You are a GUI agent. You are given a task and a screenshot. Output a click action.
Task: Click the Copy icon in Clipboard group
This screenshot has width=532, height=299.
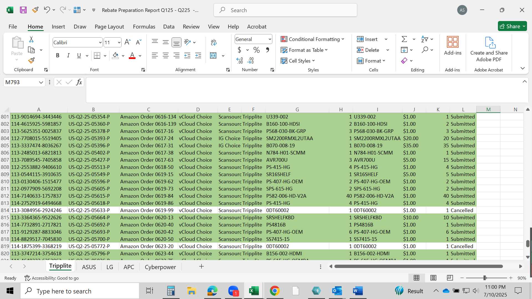pos(31,50)
